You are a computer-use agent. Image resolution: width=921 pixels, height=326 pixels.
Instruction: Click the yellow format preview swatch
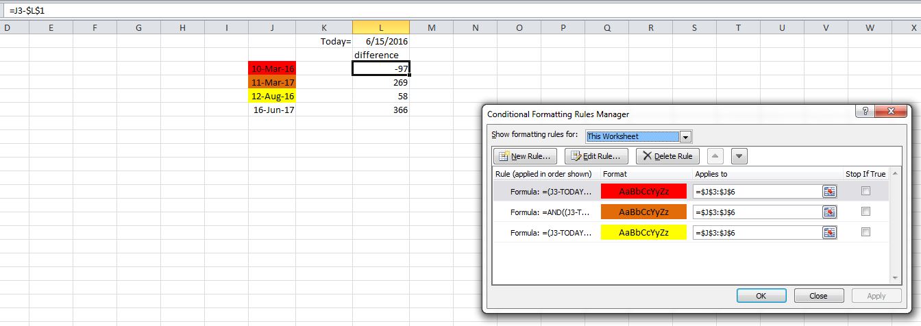pyautogui.click(x=643, y=233)
